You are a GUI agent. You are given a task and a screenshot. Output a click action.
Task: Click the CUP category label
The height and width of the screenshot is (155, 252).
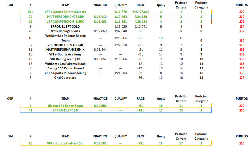tap(10, 99)
